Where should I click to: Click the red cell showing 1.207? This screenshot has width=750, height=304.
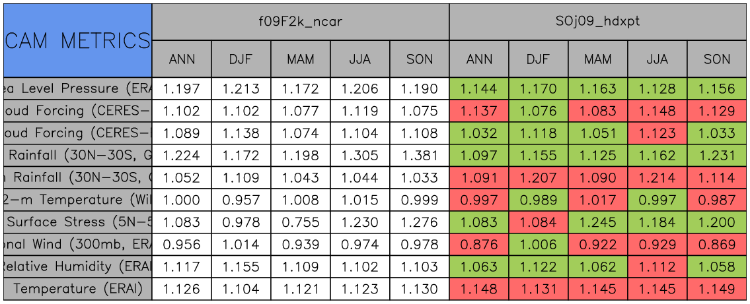539,178
